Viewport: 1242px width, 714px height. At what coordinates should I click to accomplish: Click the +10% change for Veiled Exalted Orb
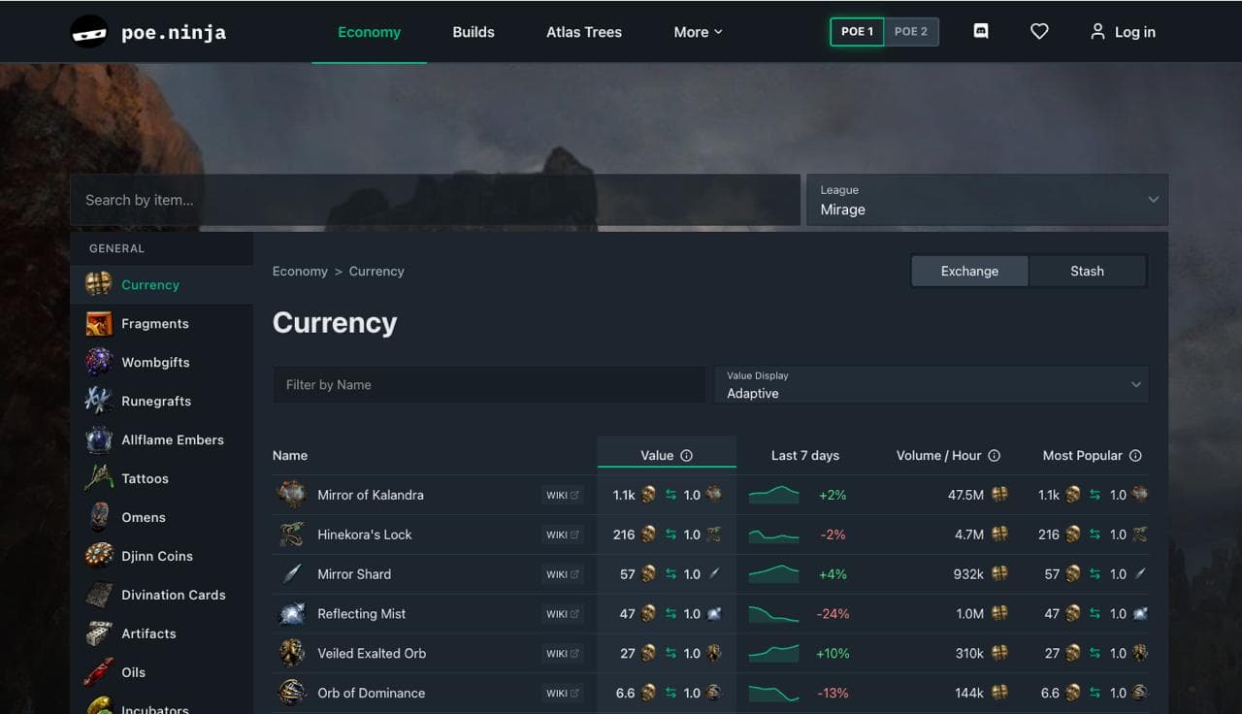833,654
